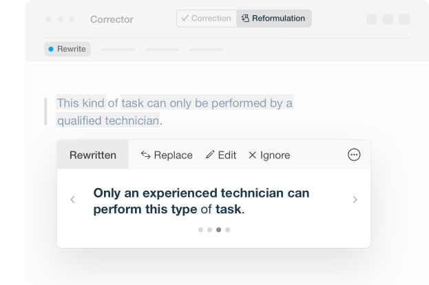The width and height of the screenshot is (429, 285).
Task: Click the highlighted phrase "This kind of"
Action: coord(87,103)
